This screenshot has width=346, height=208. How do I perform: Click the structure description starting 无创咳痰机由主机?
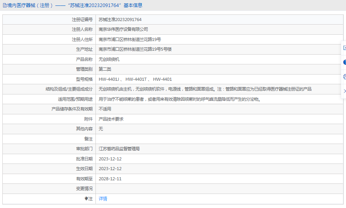pyautogui.click(x=205, y=89)
